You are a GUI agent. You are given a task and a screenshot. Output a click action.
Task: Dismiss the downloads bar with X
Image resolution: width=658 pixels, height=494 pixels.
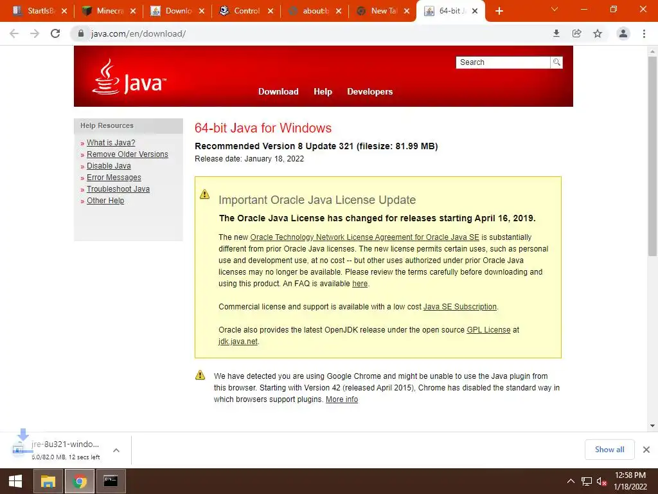[646, 450]
